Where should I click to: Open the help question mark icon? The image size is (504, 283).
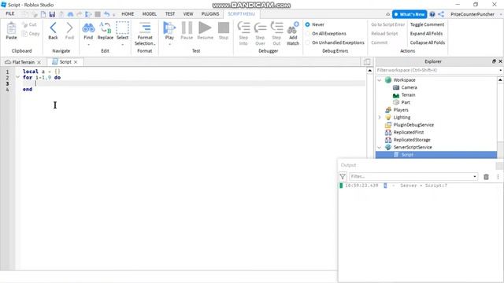(x=432, y=14)
